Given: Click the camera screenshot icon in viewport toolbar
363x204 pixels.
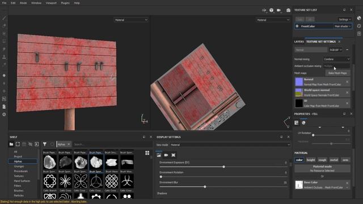Looking at the screenshot, I should point(288,10).
